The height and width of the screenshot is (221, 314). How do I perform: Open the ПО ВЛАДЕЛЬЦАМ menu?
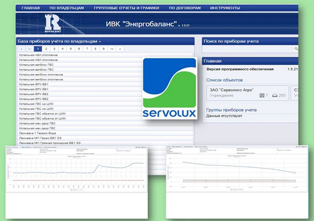(x=67, y=8)
